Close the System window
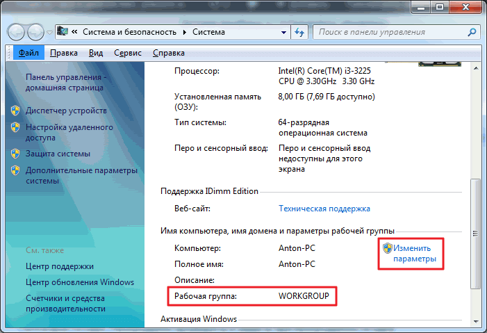487x333 pixels. (465, 7)
